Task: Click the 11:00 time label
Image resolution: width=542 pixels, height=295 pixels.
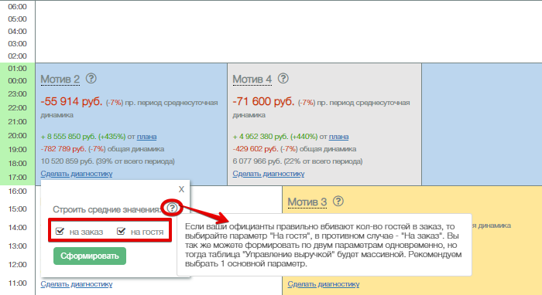Action: tap(17, 283)
